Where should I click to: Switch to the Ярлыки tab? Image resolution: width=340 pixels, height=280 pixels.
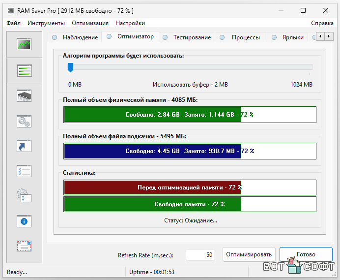[287, 37]
